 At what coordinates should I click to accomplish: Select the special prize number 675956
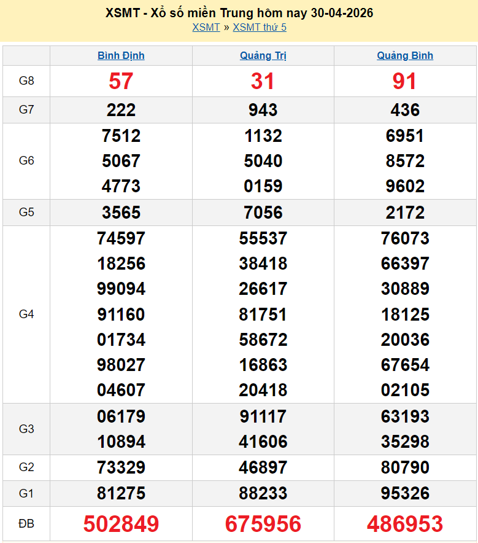pyautogui.click(x=263, y=524)
